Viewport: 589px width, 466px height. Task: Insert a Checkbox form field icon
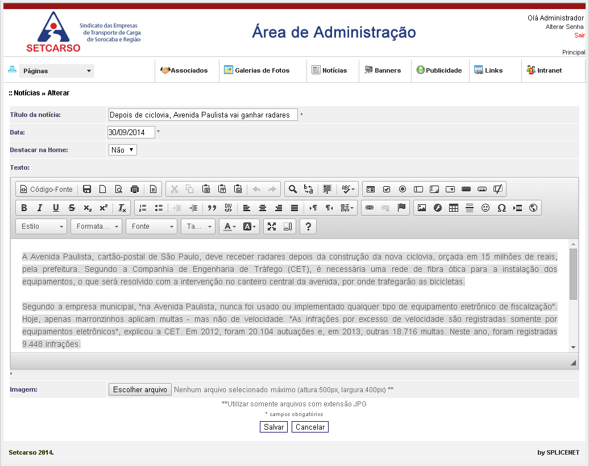coord(387,190)
